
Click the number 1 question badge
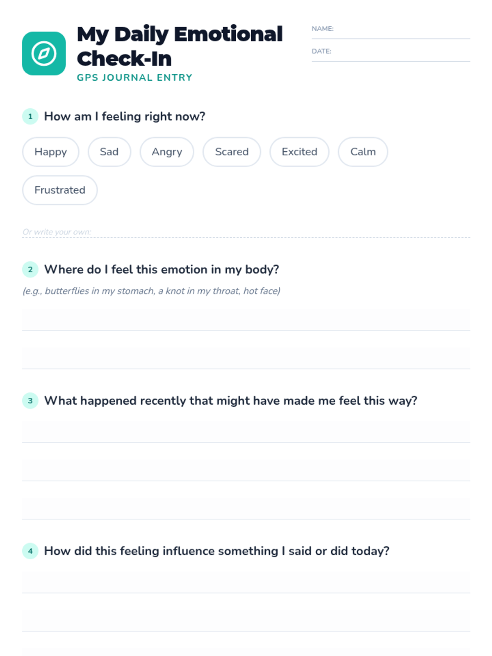click(30, 116)
